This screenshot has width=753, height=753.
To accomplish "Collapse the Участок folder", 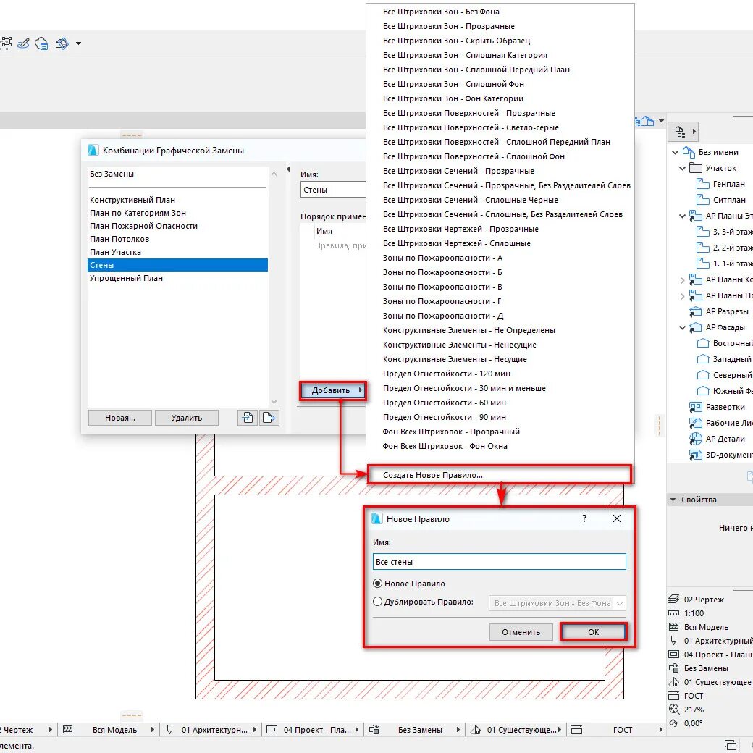I will [682, 168].
